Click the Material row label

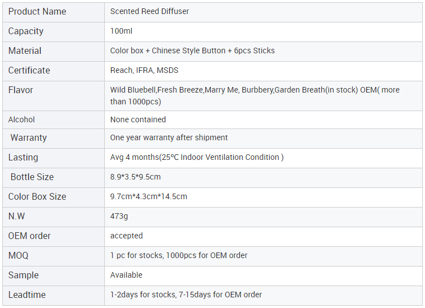click(25, 51)
